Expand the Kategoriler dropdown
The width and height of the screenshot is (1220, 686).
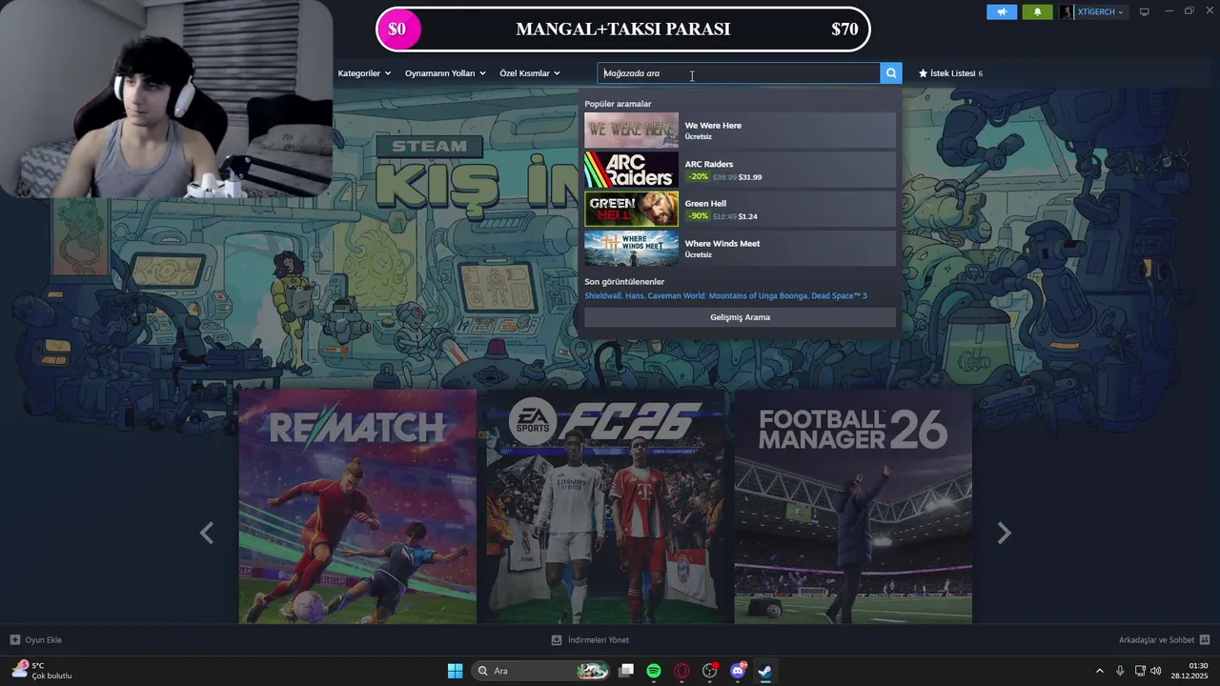click(x=364, y=73)
